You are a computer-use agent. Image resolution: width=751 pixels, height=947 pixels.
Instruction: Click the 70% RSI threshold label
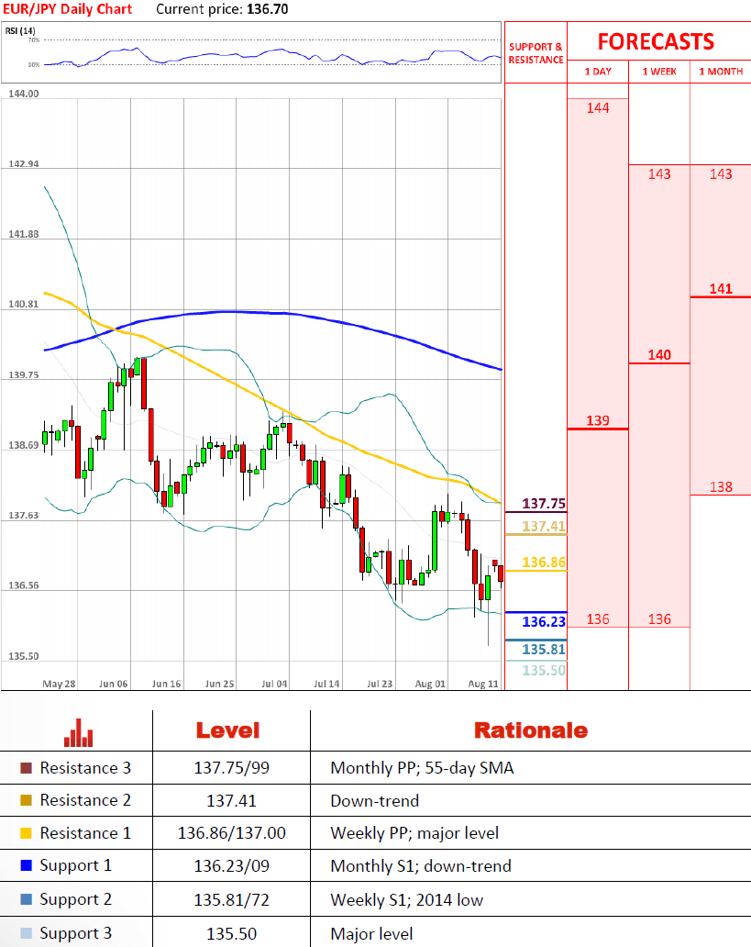tap(34, 39)
